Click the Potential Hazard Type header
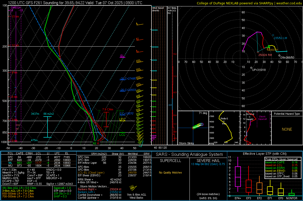Viewport: 303px width, 201px height. point(287,114)
